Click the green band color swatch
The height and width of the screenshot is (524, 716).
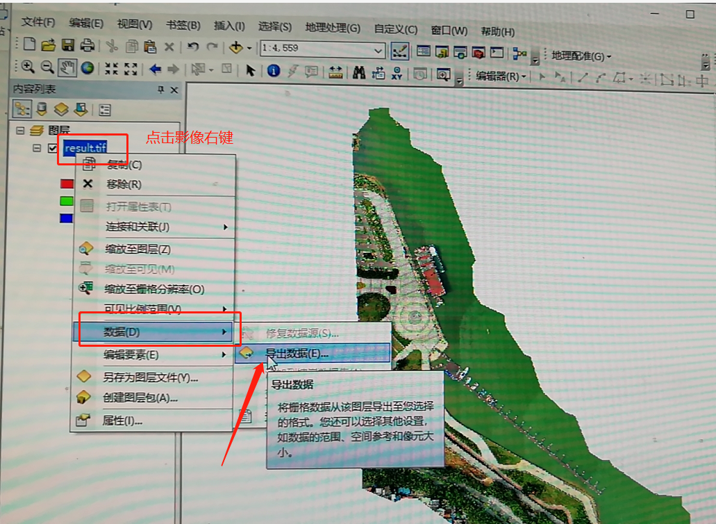67,201
